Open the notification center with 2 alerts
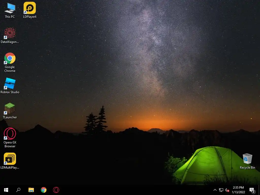The height and width of the screenshot is (195, 260). [x=252, y=190]
